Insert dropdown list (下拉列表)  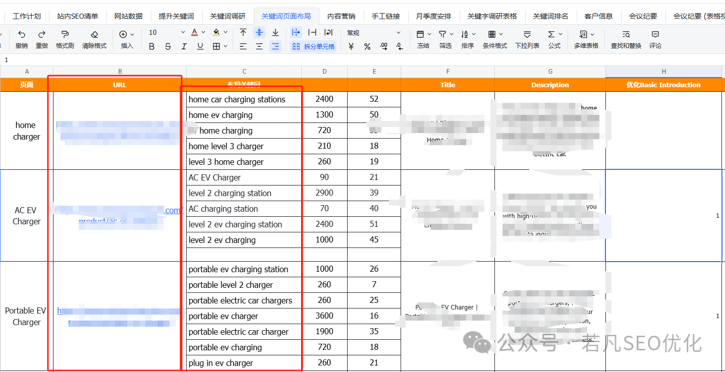[527, 39]
